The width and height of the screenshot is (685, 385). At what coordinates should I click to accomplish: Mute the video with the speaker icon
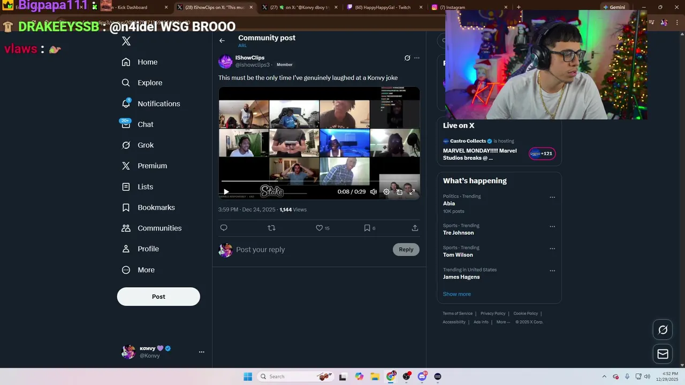pyautogui.click(x=374, y=191)
